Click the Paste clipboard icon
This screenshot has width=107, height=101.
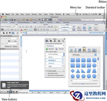[24, 20]
